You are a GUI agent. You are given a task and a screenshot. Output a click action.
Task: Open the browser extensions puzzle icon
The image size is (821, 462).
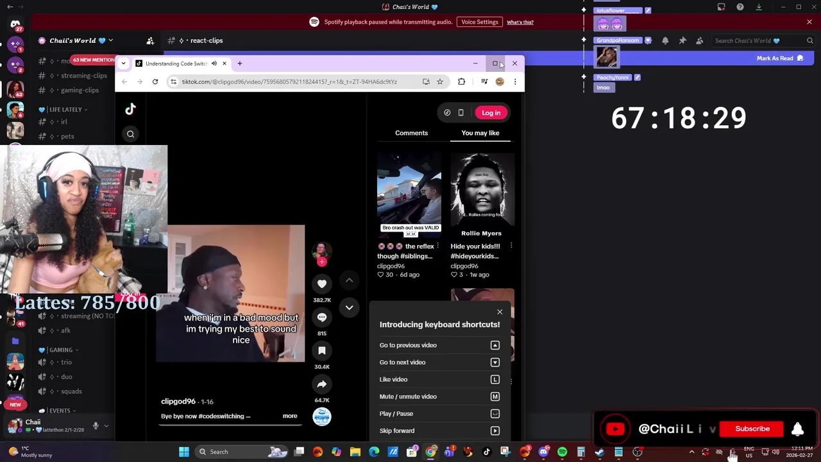[462, 81]
